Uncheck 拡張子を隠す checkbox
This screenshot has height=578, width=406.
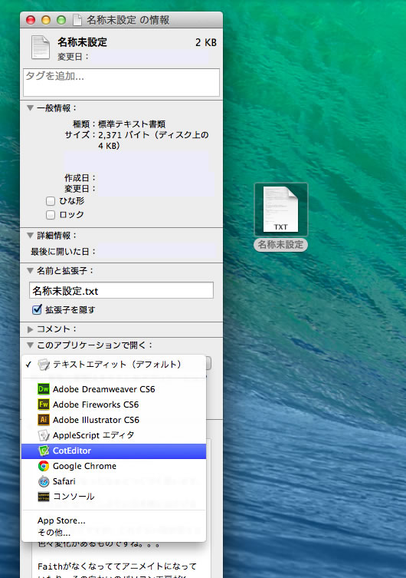pyautogui.click(x=37, y=309)
